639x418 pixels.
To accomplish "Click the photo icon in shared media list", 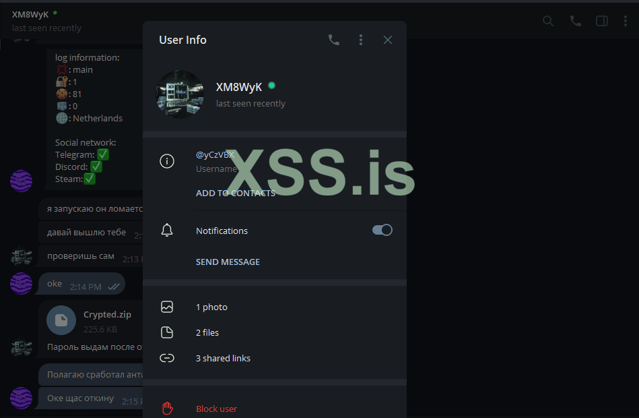I will [167, 307].
